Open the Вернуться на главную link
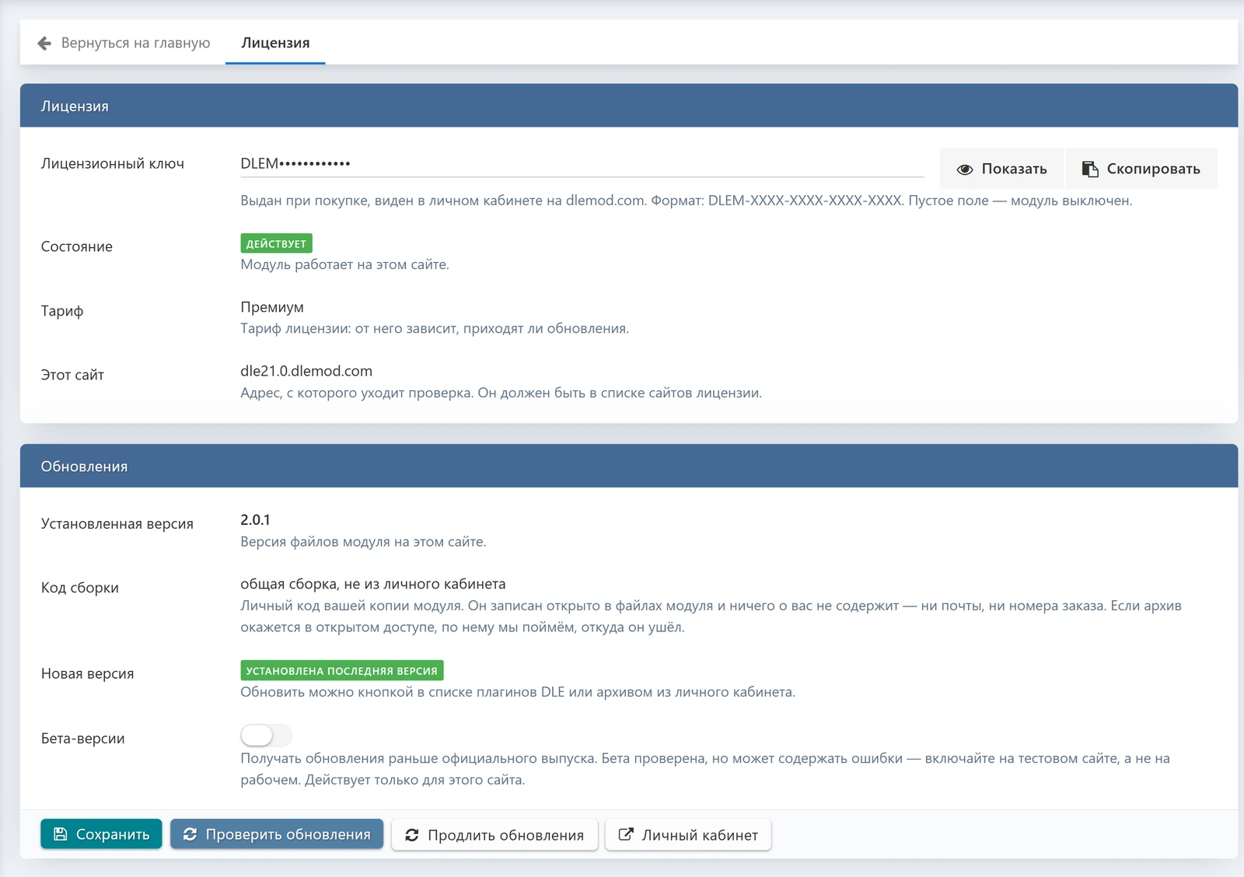Viewport: 1244px width, 877px height. [135, 43]
